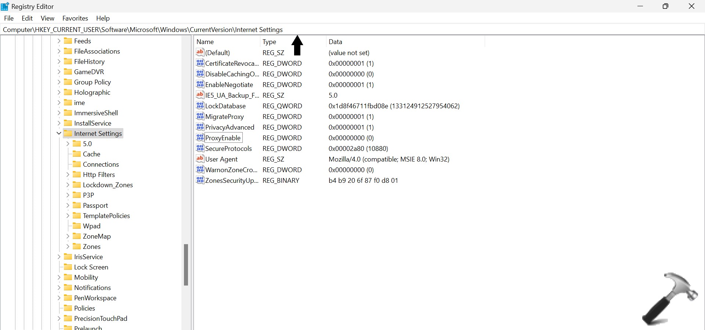This screenshot has height=330, width=705.
Task: Open the Favorites menu
Action: click(75, 18)
